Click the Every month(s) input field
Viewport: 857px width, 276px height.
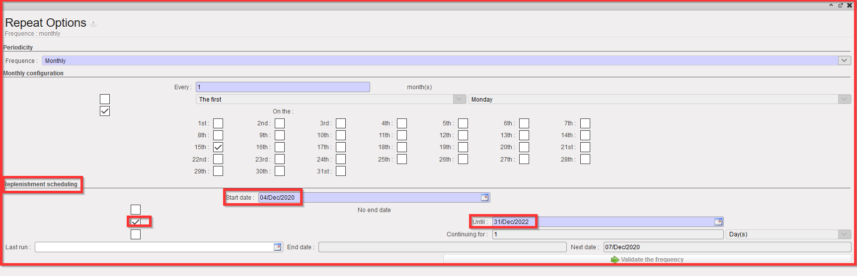[283, 87]
